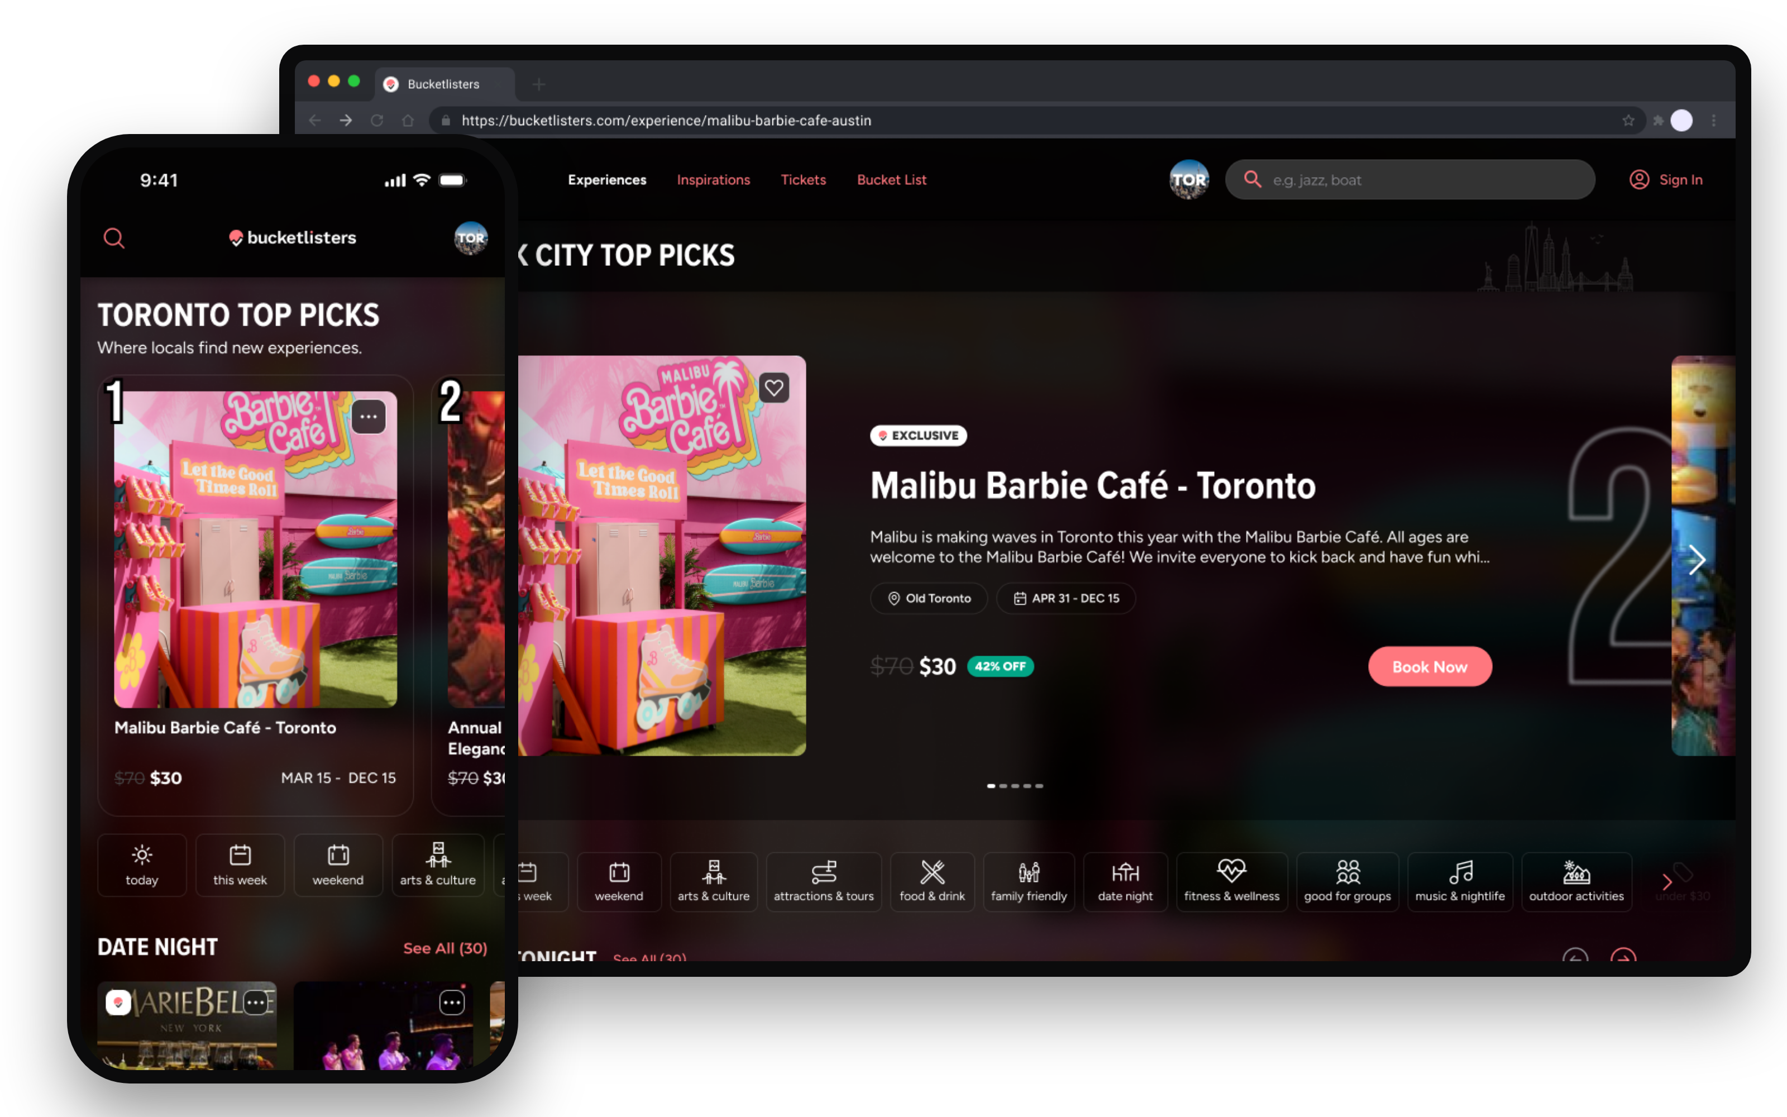The image size is (1787, 1117).
Task: Tap the TOR city avatar on phone
Action: click(470, 238)
